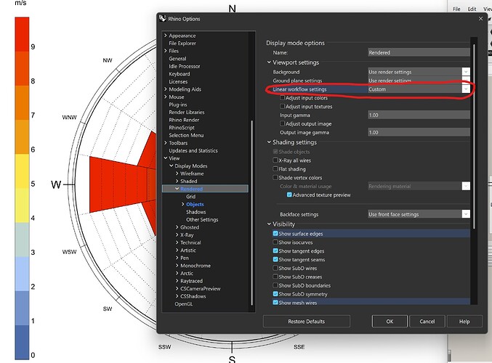
Task: Enable Flat shading checkbox
Action: 275,168
